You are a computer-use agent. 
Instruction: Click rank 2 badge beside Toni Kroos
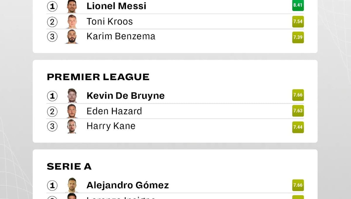point(52,22)
